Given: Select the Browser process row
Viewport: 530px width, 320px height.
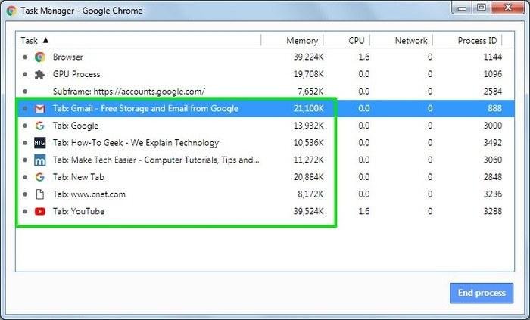Looking at the screenshot, I should pos(265,57).
